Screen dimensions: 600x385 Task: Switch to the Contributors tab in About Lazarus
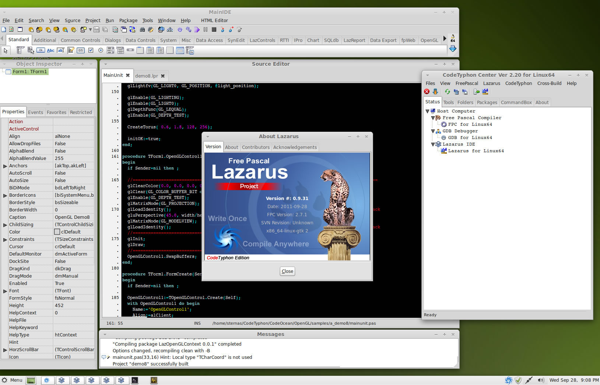256,147
